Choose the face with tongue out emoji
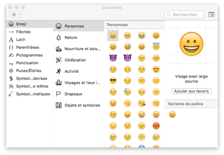The image size is (224, 155). point(127,114)
